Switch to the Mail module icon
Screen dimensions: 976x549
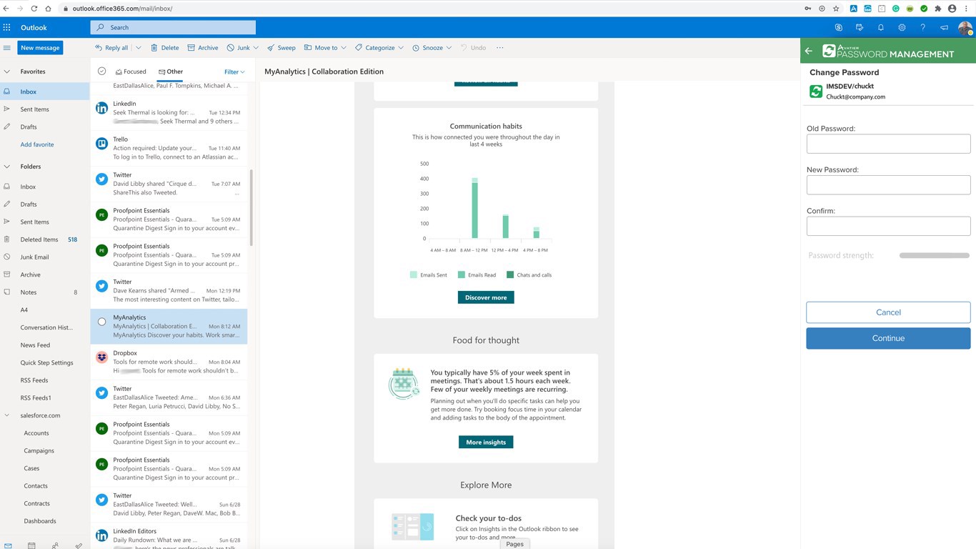tap(7, 545)
